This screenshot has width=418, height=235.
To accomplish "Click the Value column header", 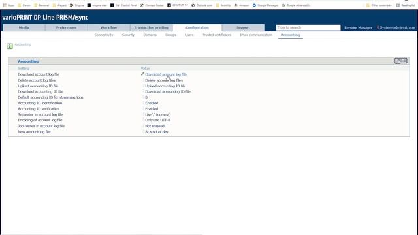I will pyautogui.click(x=145, y=69).
